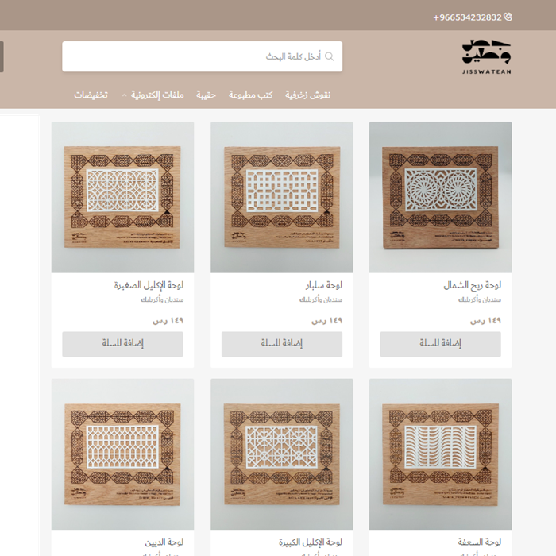This screenshot has height=556, width=556.
Task: Open لوحة الإكليل الصغيرة product image
Action: [x=122, y=197]
